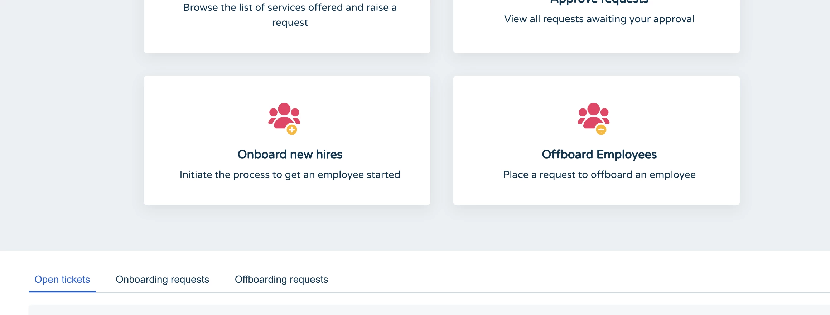Open the partially visible Approve requests heading
The image size is (830, 315).
click(x=599, y=2)
